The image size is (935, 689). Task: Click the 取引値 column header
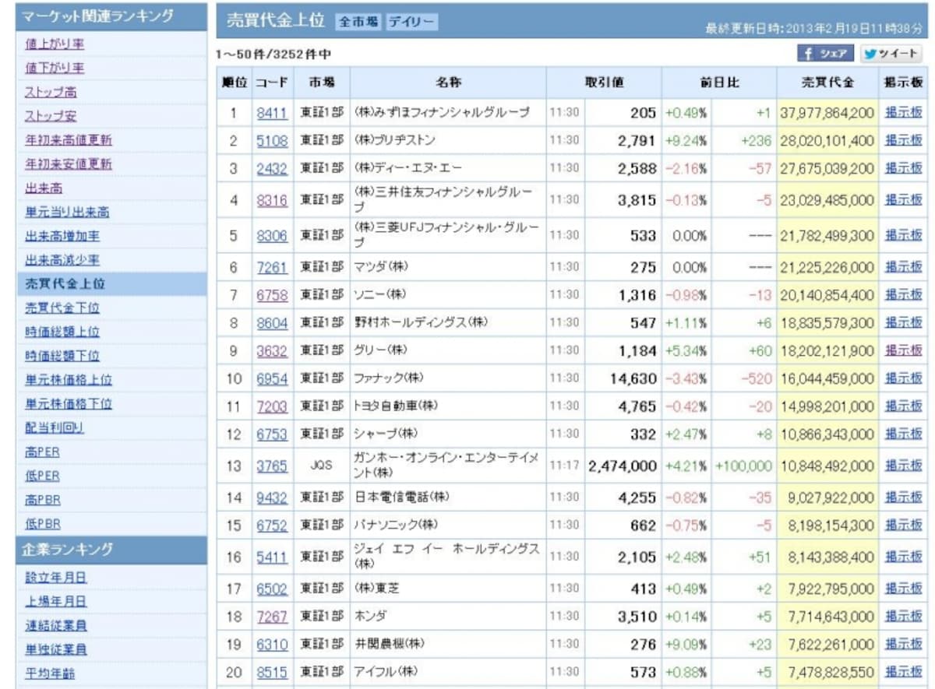(605, 83)
